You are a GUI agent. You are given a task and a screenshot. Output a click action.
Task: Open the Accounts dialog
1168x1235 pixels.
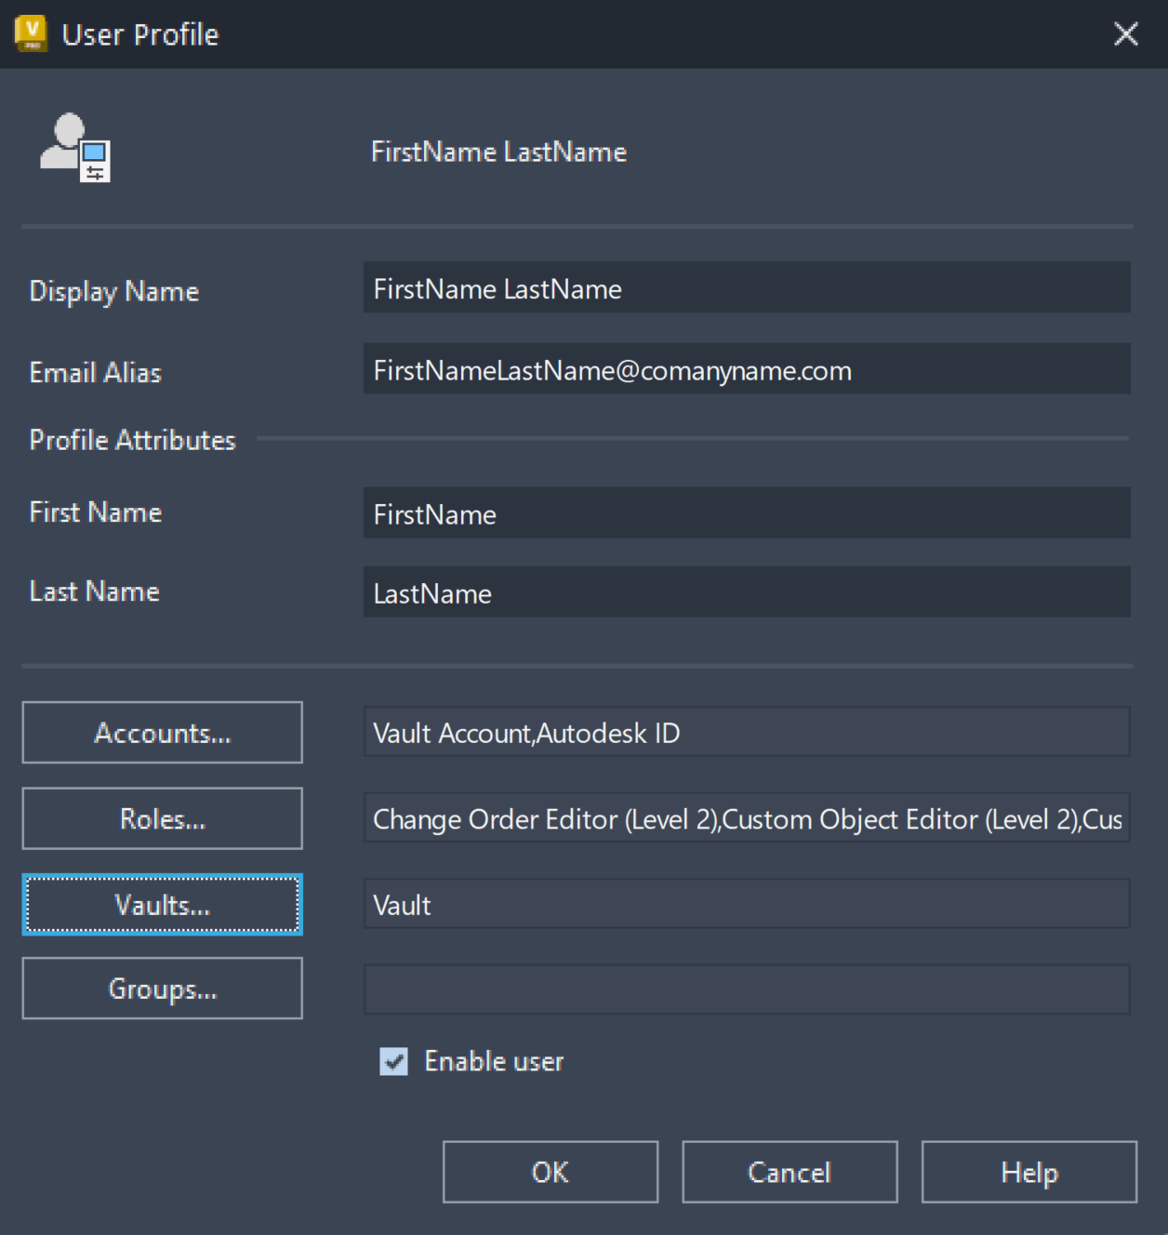(162, 733)
